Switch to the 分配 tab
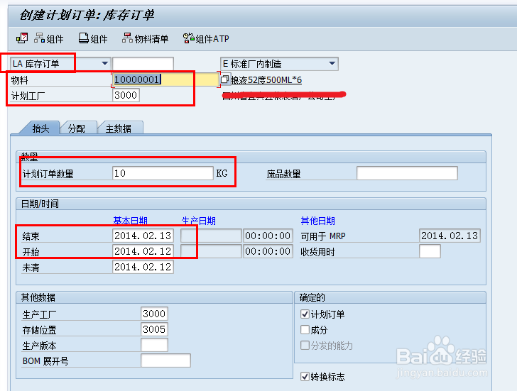517x391 pixels. tap(77, 128)
